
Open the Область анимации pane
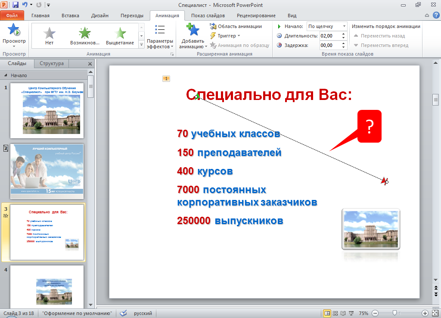[x=236, y=26]
